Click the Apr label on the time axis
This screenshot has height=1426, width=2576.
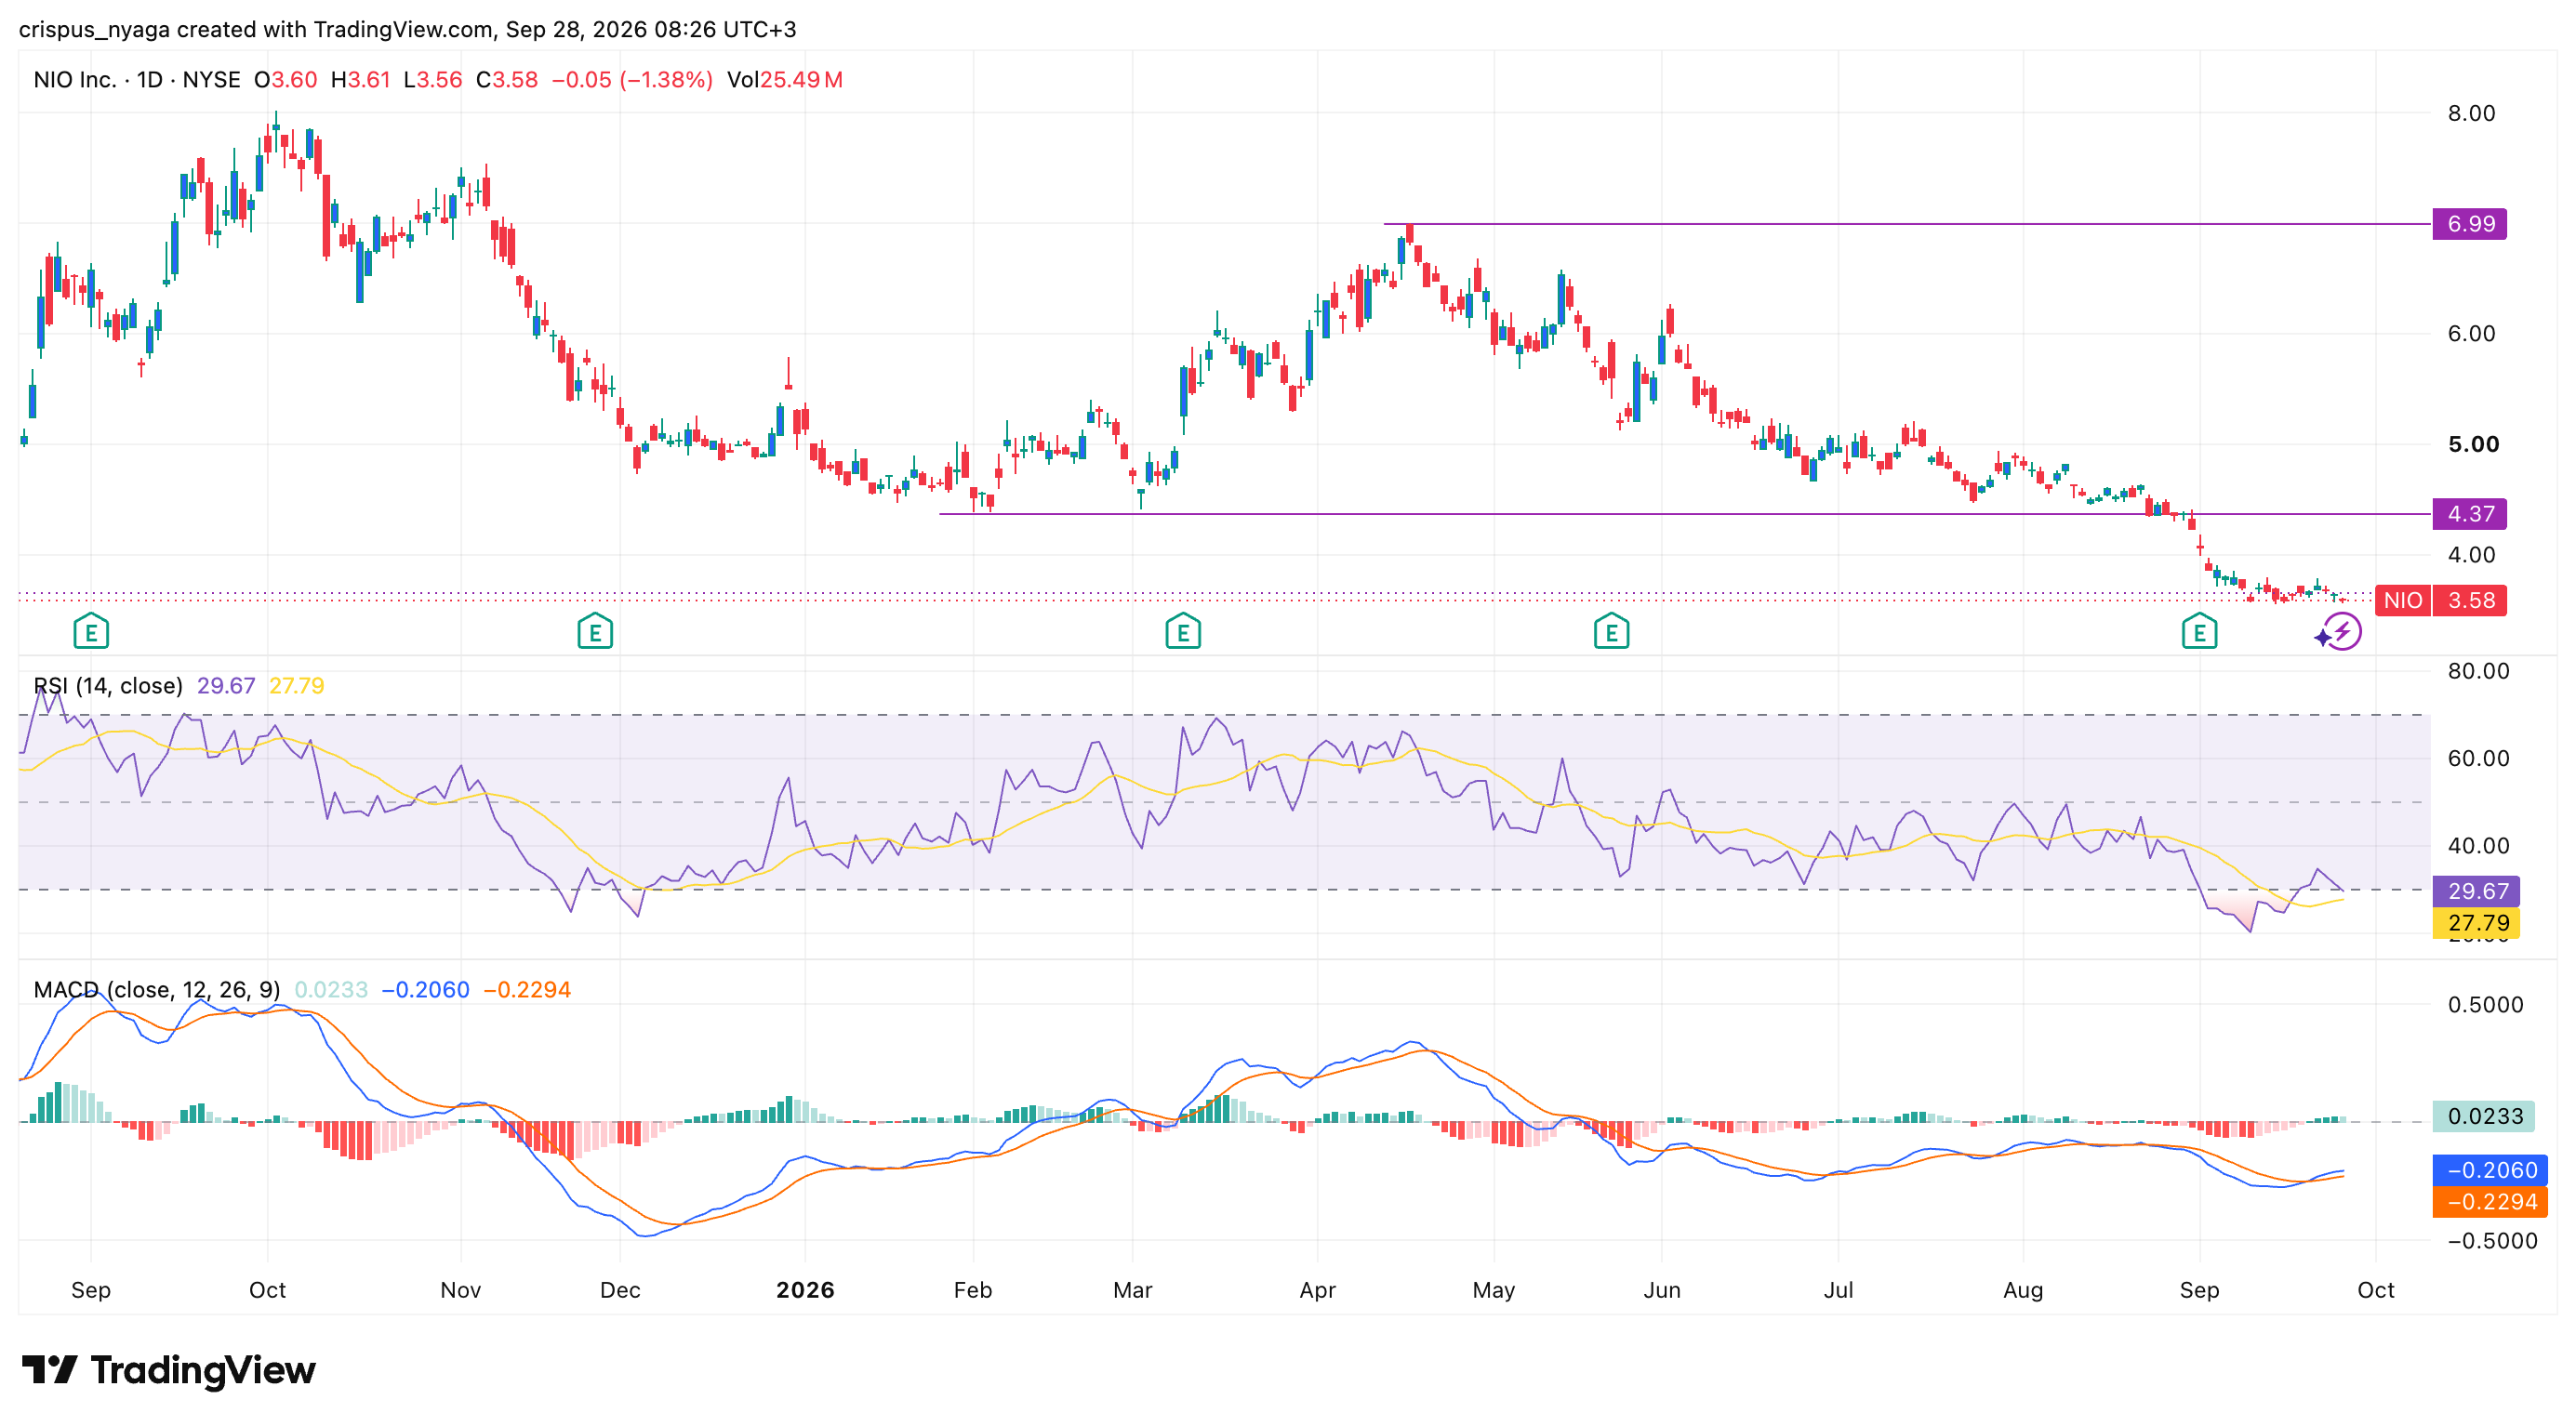point(1317,1290)
